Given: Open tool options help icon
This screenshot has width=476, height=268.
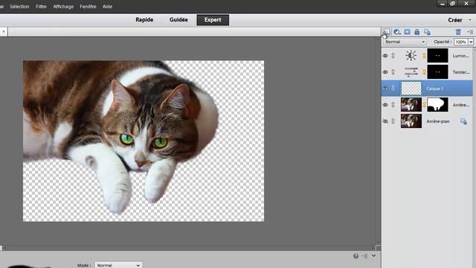Looking at the screenshot, I should click(x=356, y=256).
